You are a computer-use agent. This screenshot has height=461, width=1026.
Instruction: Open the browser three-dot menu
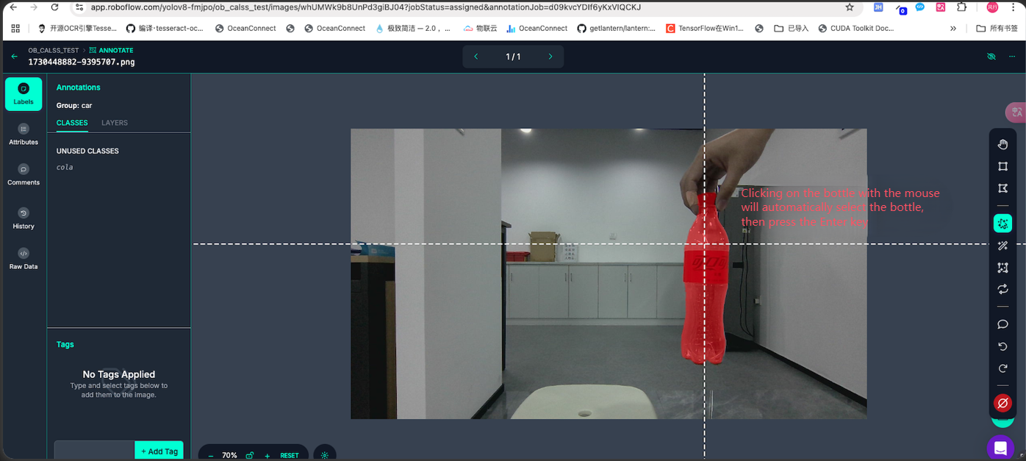click(1014, 7)
